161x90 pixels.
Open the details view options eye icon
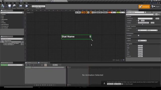coord(159,14)
